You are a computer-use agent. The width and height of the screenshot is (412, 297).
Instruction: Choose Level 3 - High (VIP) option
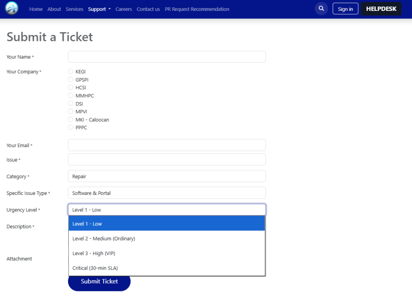point(167,253)
